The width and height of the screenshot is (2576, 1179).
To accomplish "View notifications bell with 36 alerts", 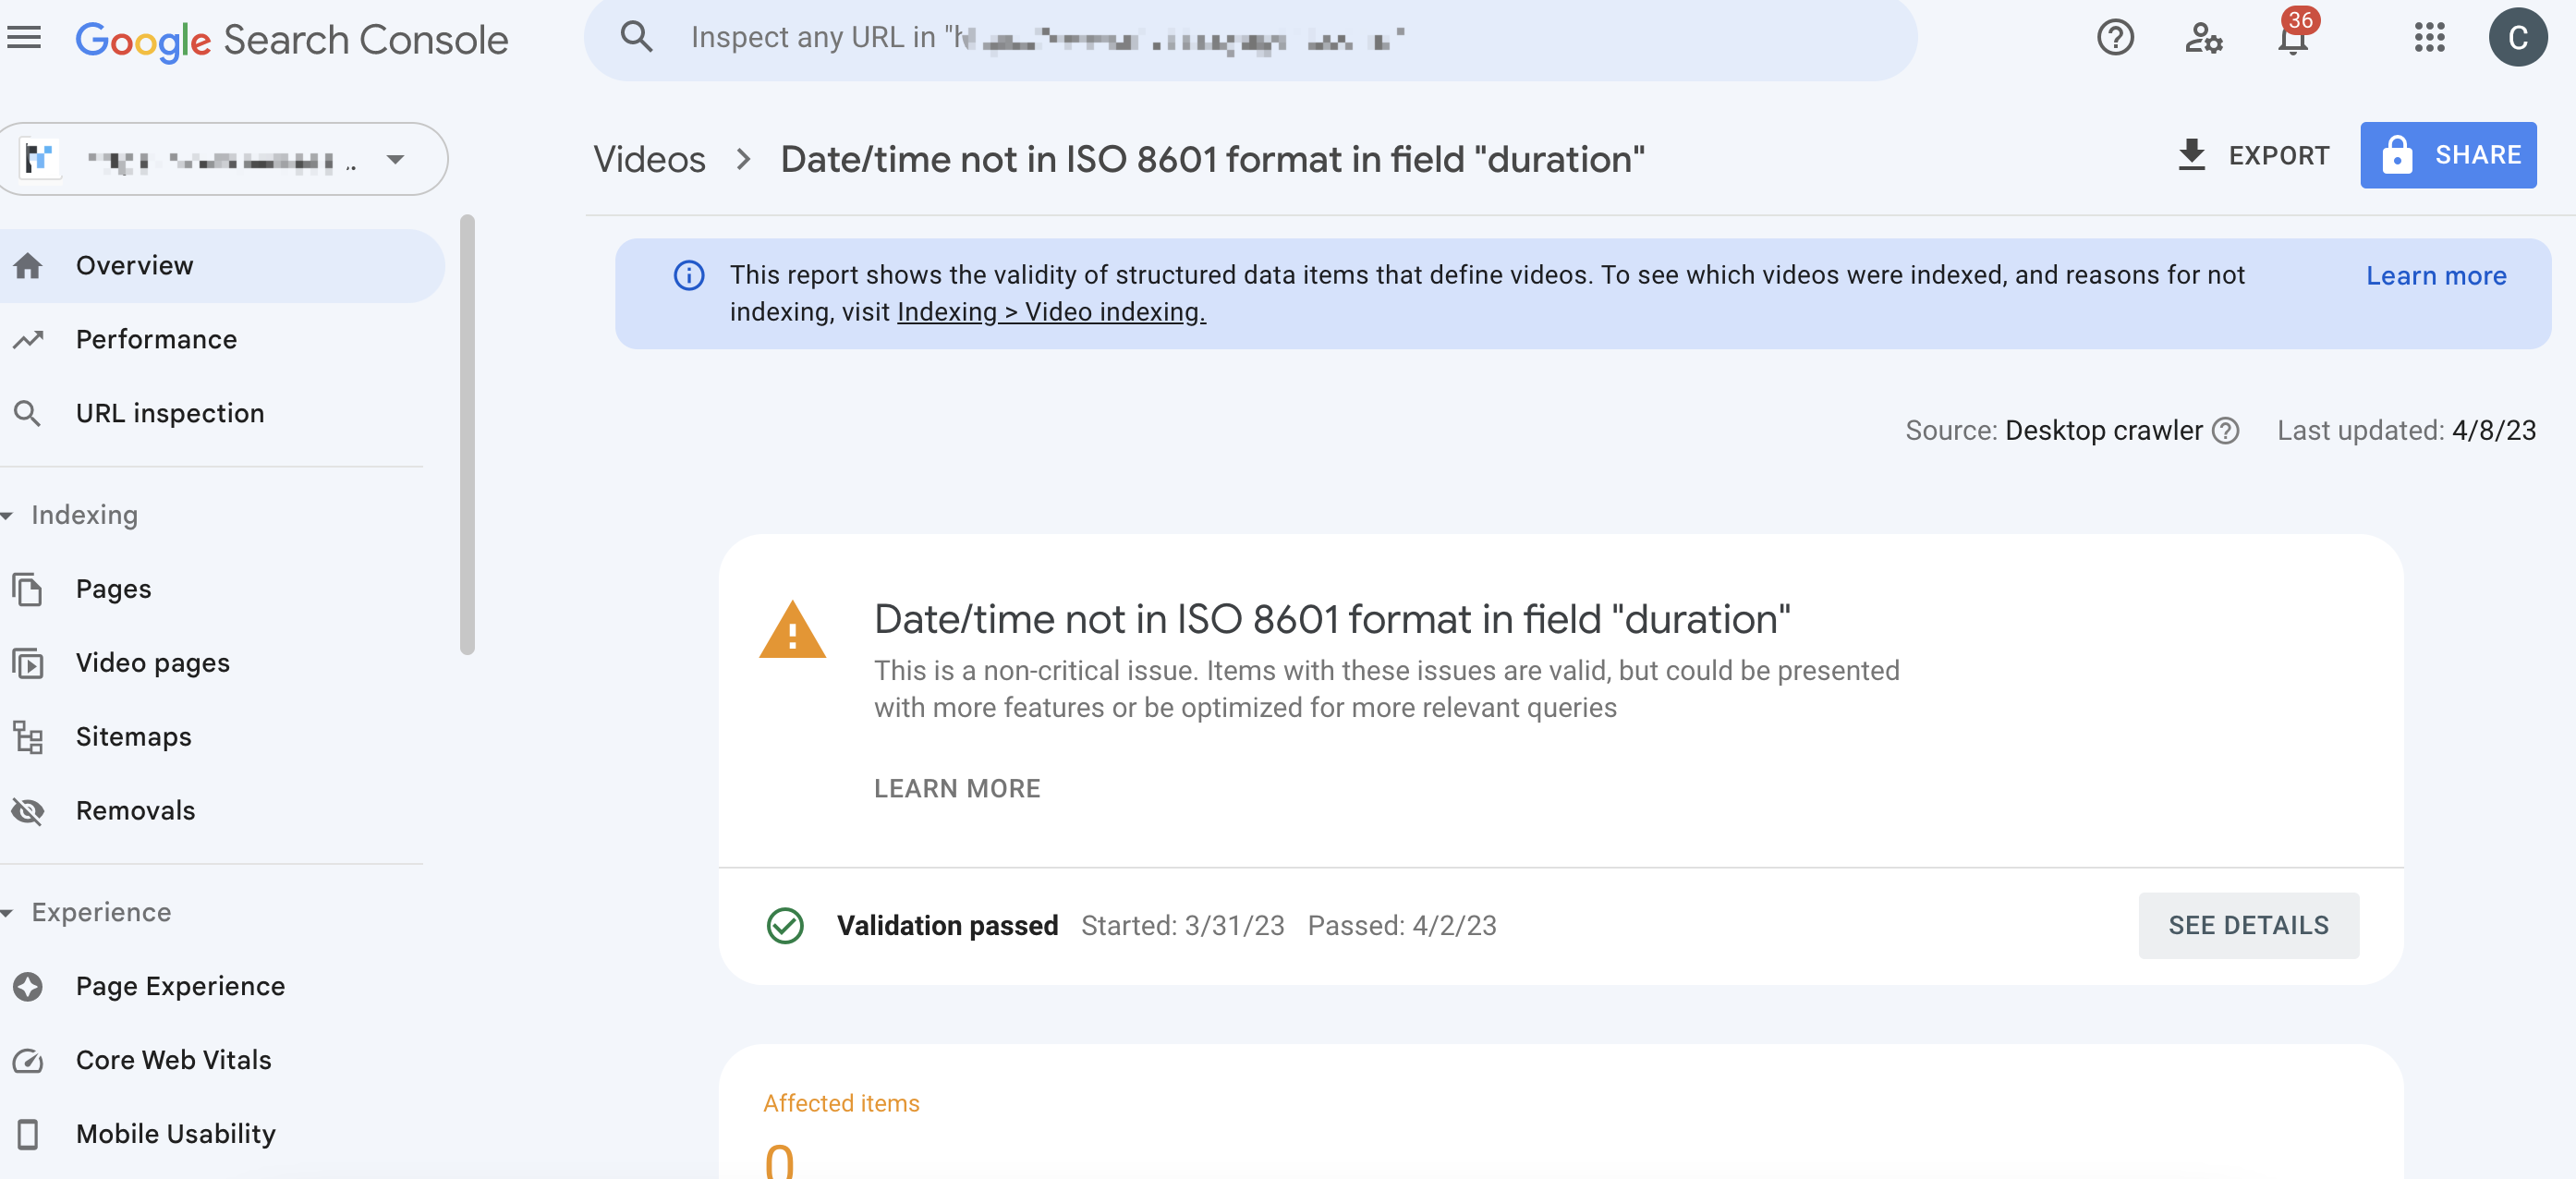I will pos(2293,38).
